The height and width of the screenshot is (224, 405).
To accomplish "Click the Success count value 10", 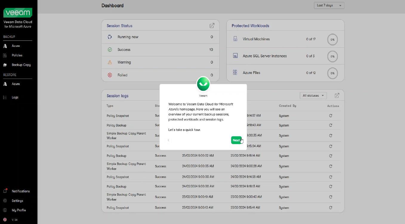I will [211, 50].
